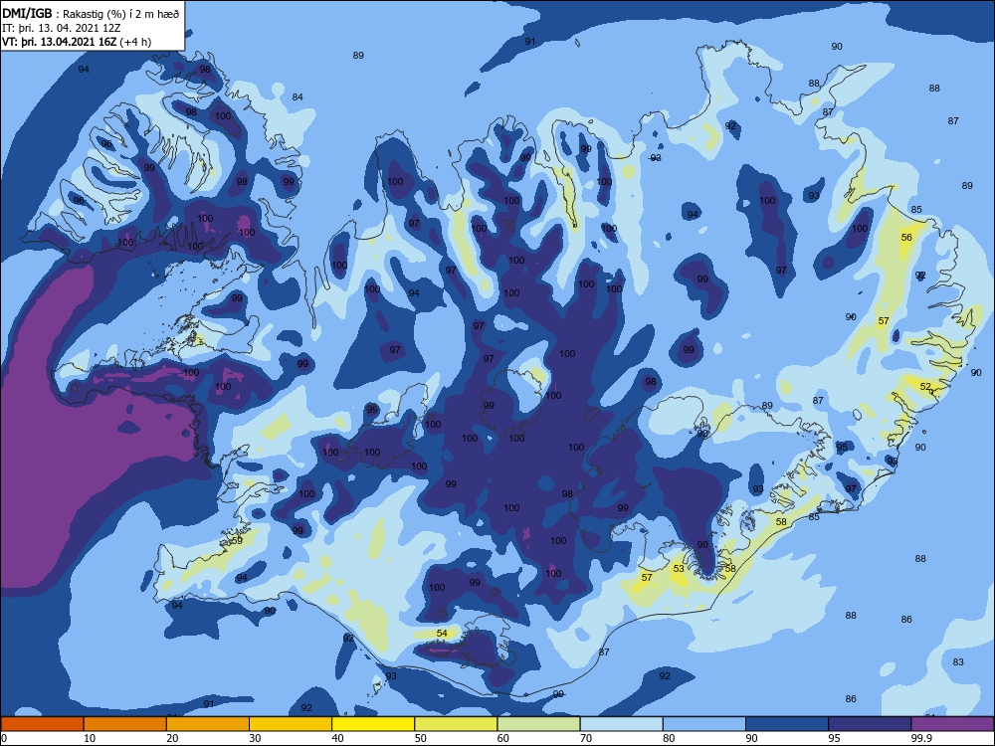Click the humidity value '95' on the map
The image size is (995, 746).
coord(842,448)
